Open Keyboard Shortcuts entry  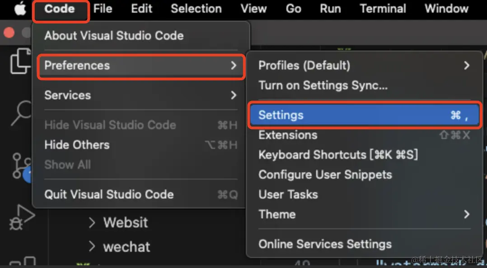(x=365, y=154)
